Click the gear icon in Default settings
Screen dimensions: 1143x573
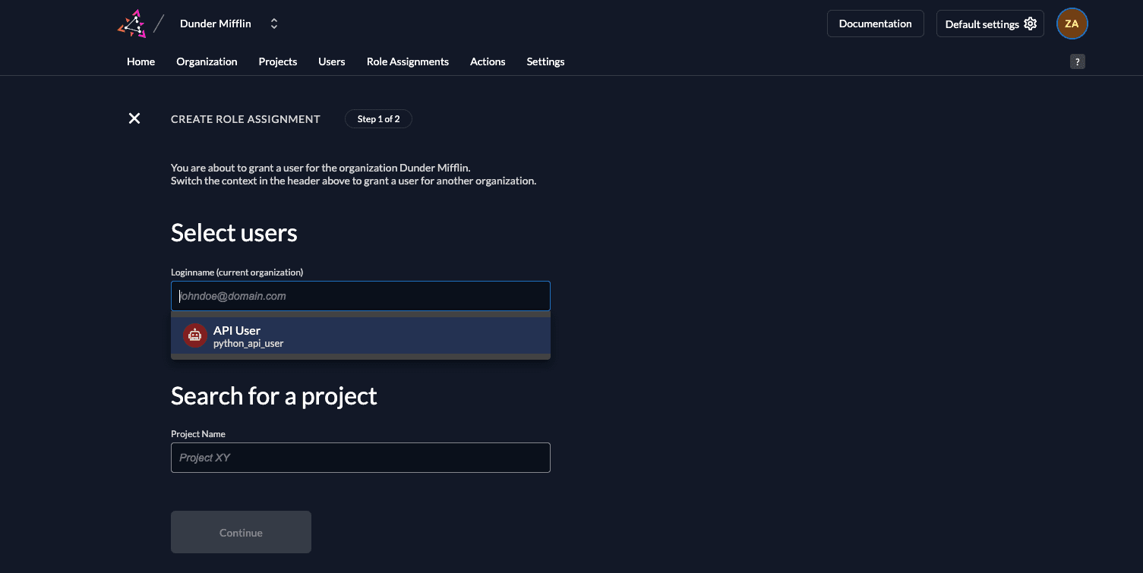[1030, 24]
